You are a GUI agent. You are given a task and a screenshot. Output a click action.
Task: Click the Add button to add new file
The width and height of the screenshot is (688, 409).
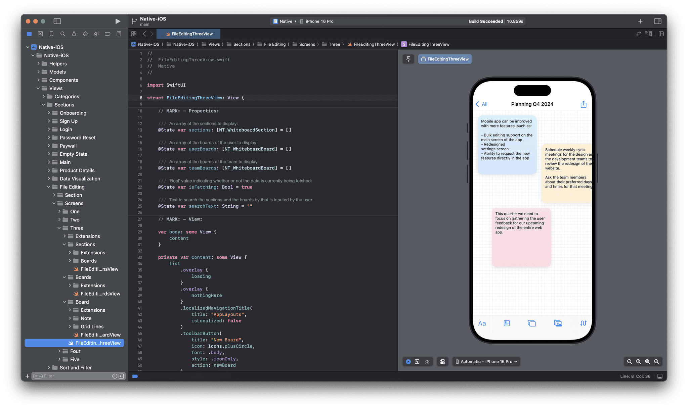27,376
